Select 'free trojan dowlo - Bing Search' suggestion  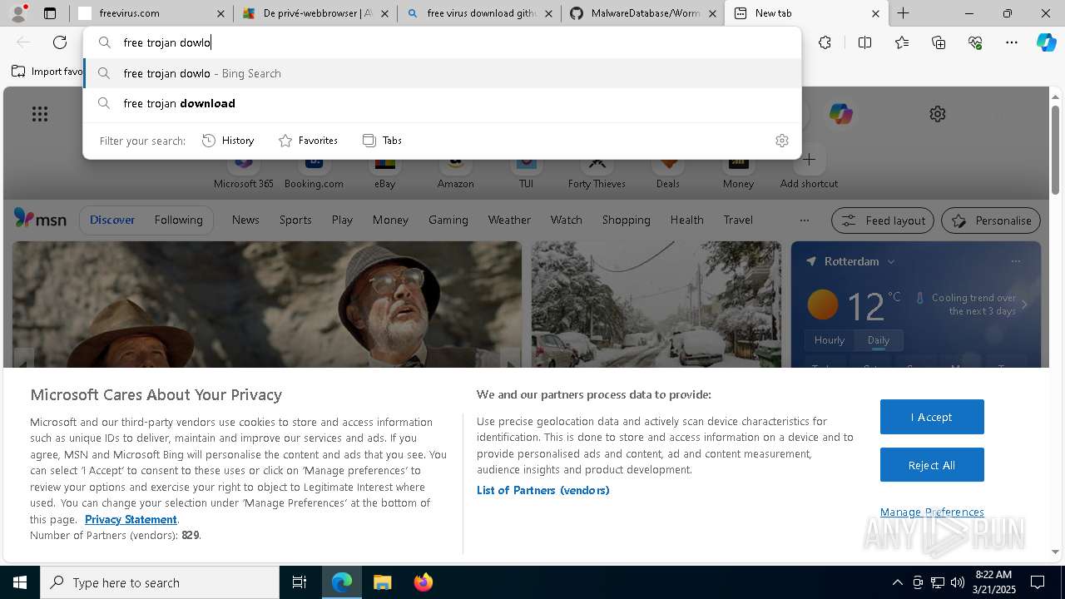[x=443, y=73]
